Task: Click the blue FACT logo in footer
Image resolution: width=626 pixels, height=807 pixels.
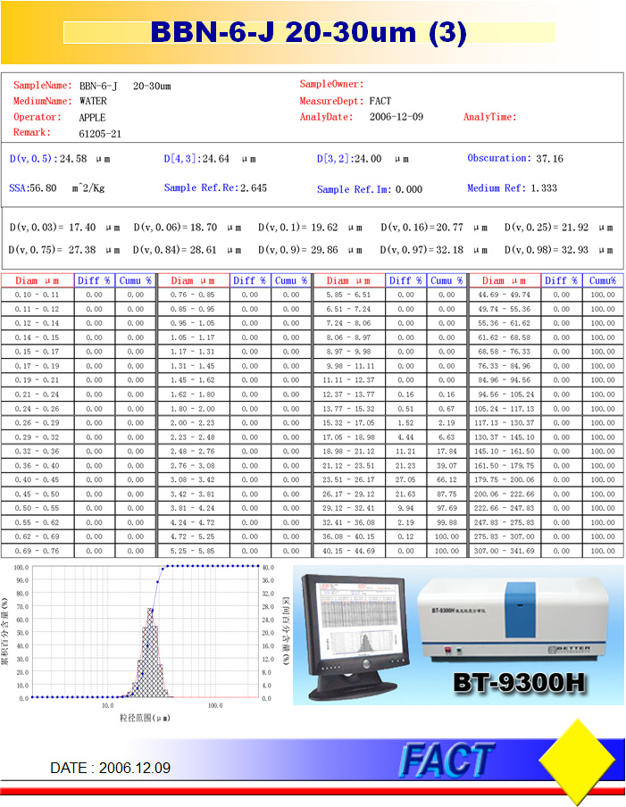Action: coord(446,760)
